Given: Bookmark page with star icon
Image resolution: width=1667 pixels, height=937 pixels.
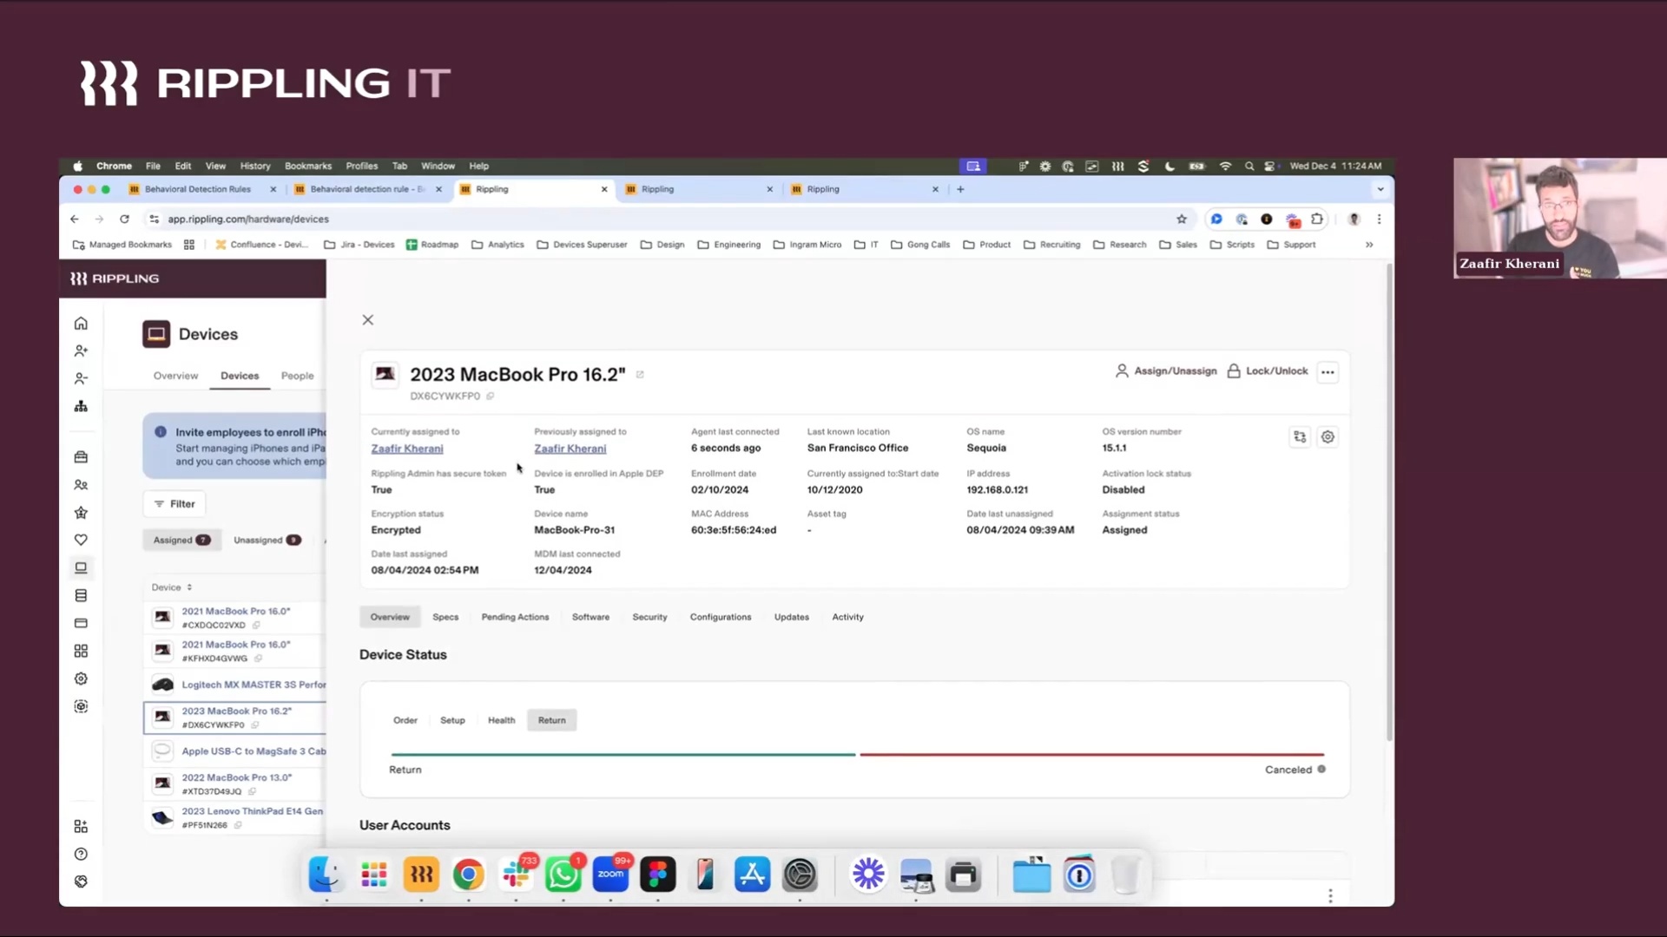Looking at the screenshot, I should pos(1181,220).
